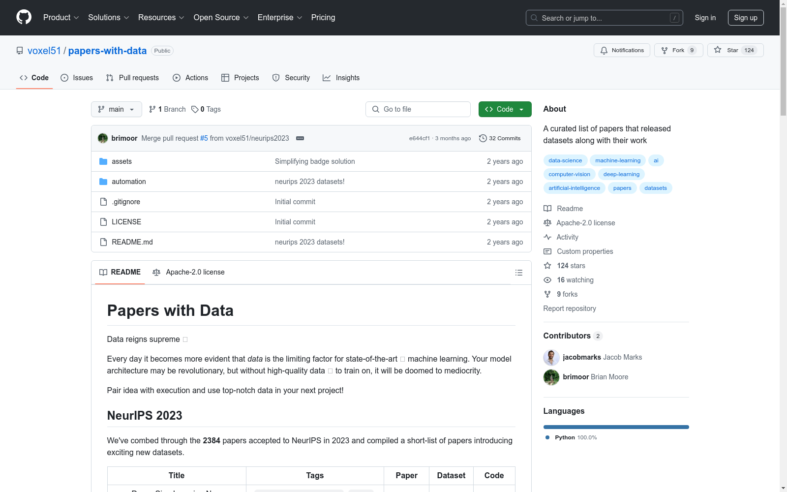The height and width of the screenshot is (492, 787).
Task: Click the README.md file icon
Action: [x=103, y=242]
